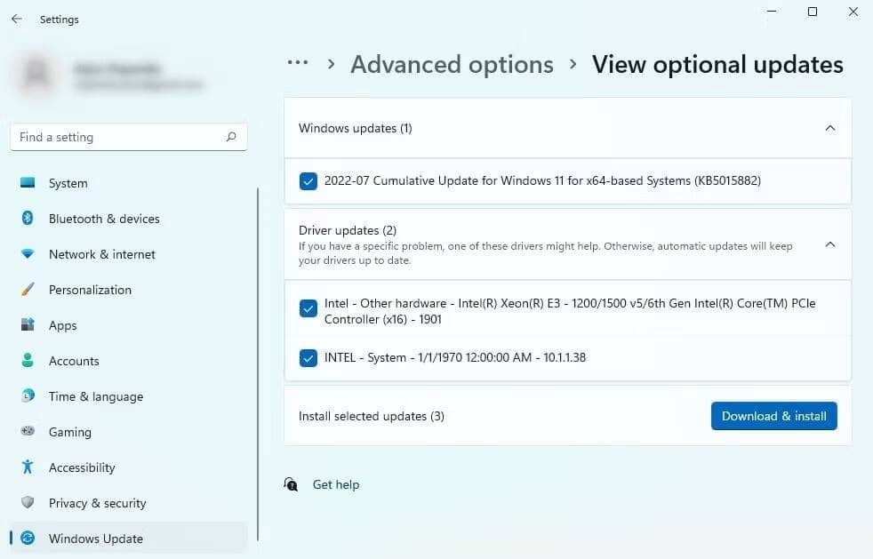873x559 pixels.
Task: Collapse the Windows updates section
Action: [829, 127]
